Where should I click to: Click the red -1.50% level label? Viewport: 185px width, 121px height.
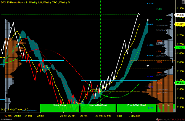click(159, 62)
